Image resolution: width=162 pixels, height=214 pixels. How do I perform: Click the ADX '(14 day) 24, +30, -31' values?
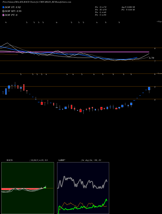click(91, 160)
